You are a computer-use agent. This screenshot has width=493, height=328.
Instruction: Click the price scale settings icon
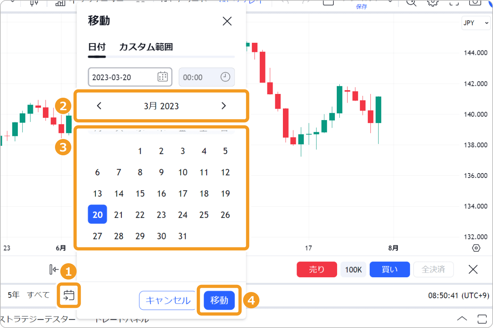[476, 248]
